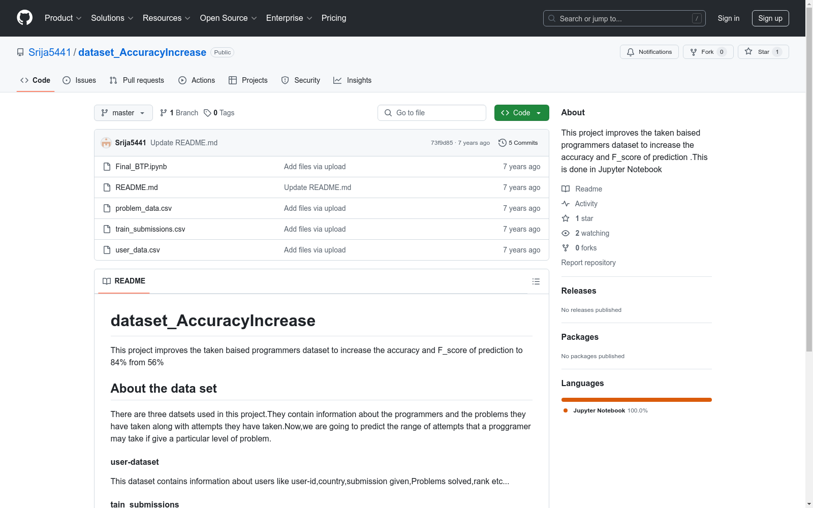Open the GitHub homepage logo
This screenshot has width=813, height=508.
click(x=24, y=18)
